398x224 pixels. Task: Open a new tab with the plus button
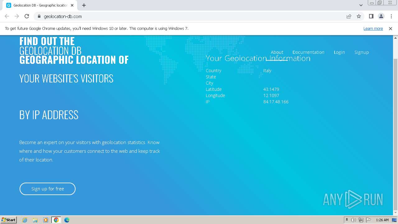[84, 5]
